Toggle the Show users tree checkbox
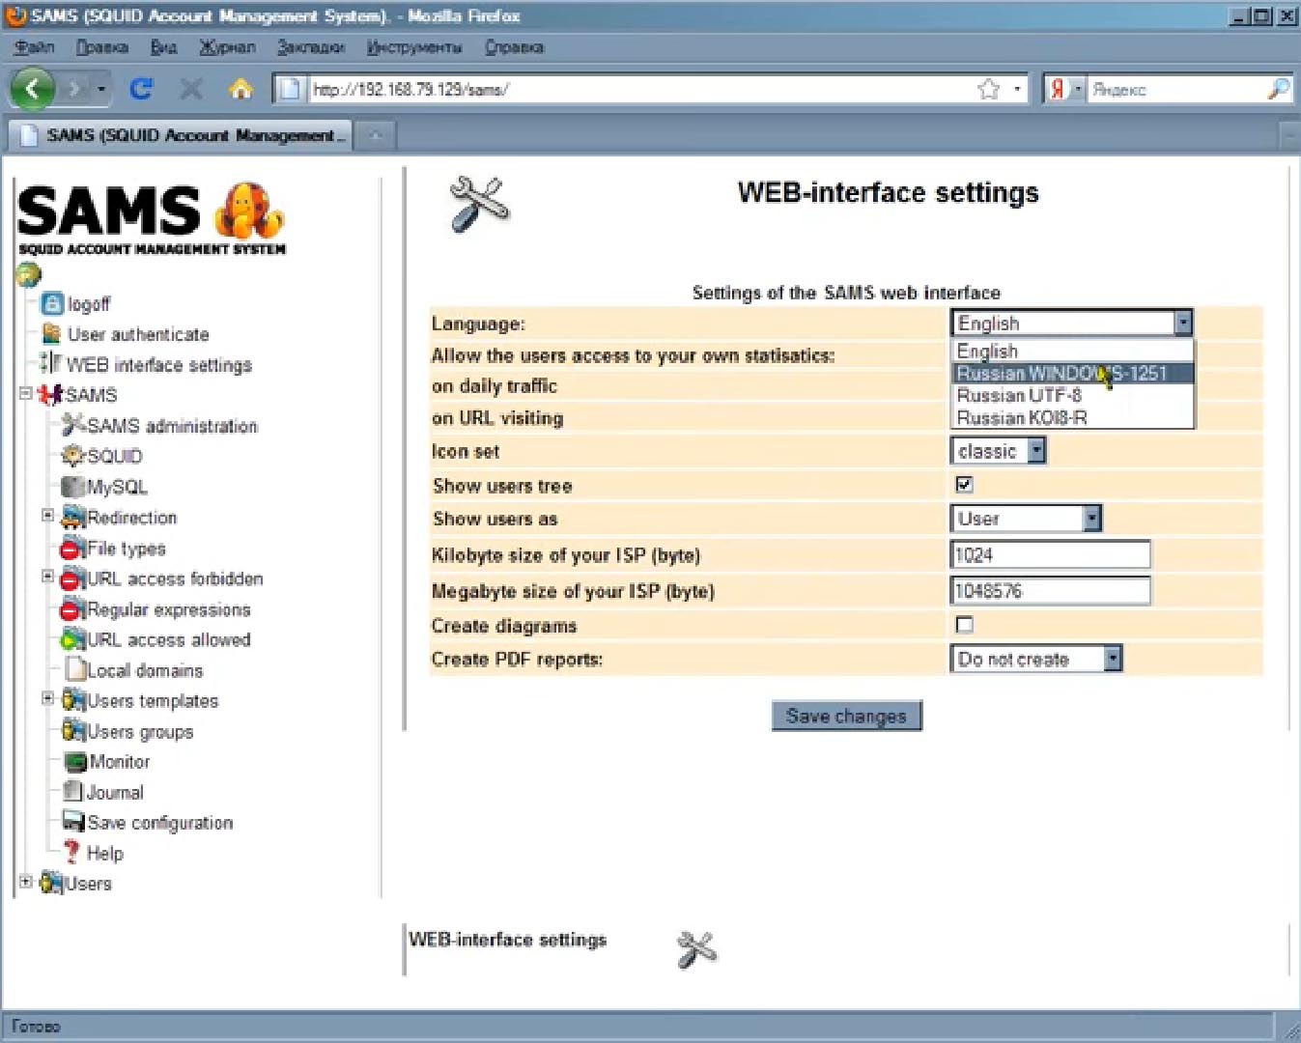This screenshot has width=1301, height=1043. [x=964, y=484]
